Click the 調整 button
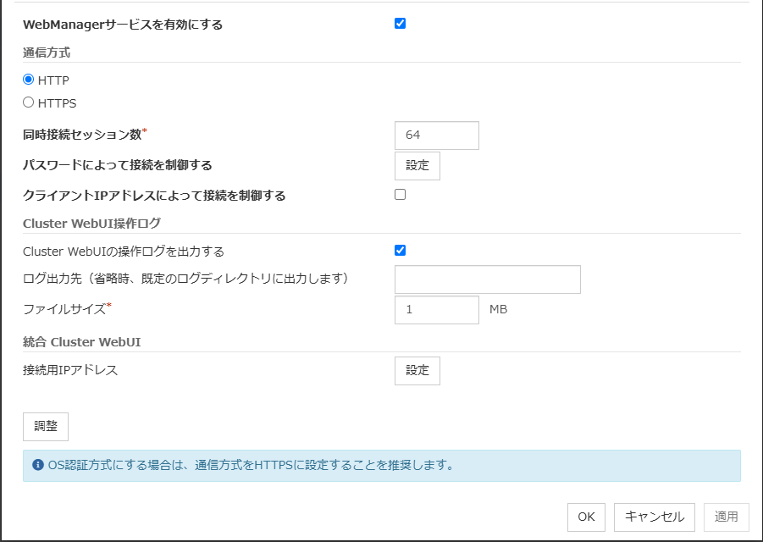 pyautogui.click(x=45, y=426)
